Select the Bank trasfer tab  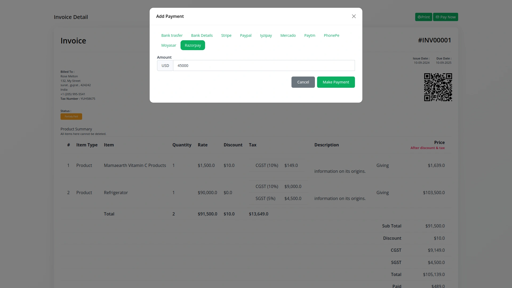tap(172, 35)
